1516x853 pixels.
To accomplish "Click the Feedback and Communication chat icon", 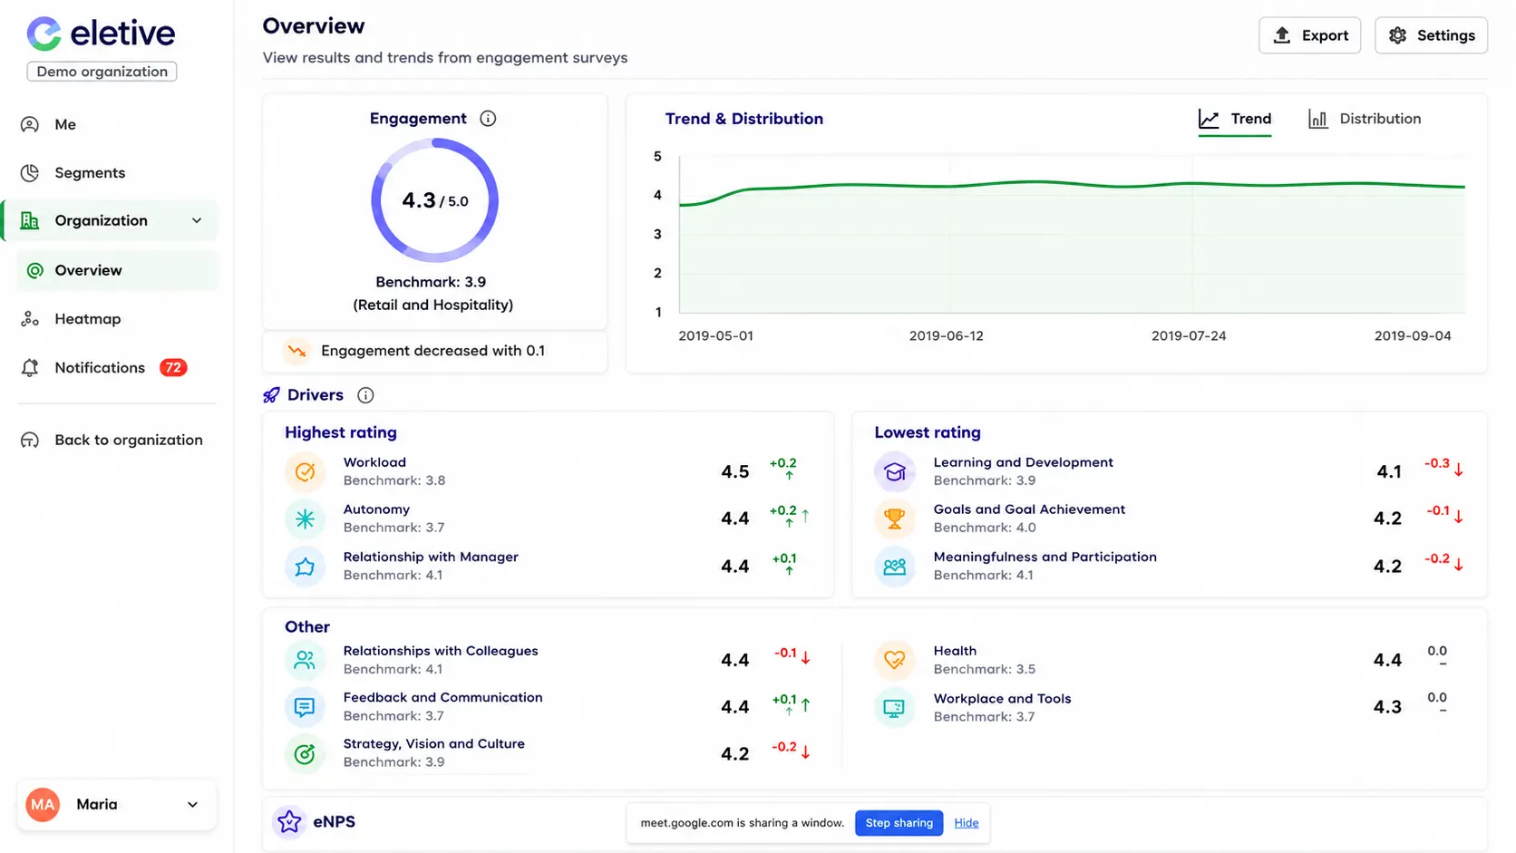I will [305, 707].
